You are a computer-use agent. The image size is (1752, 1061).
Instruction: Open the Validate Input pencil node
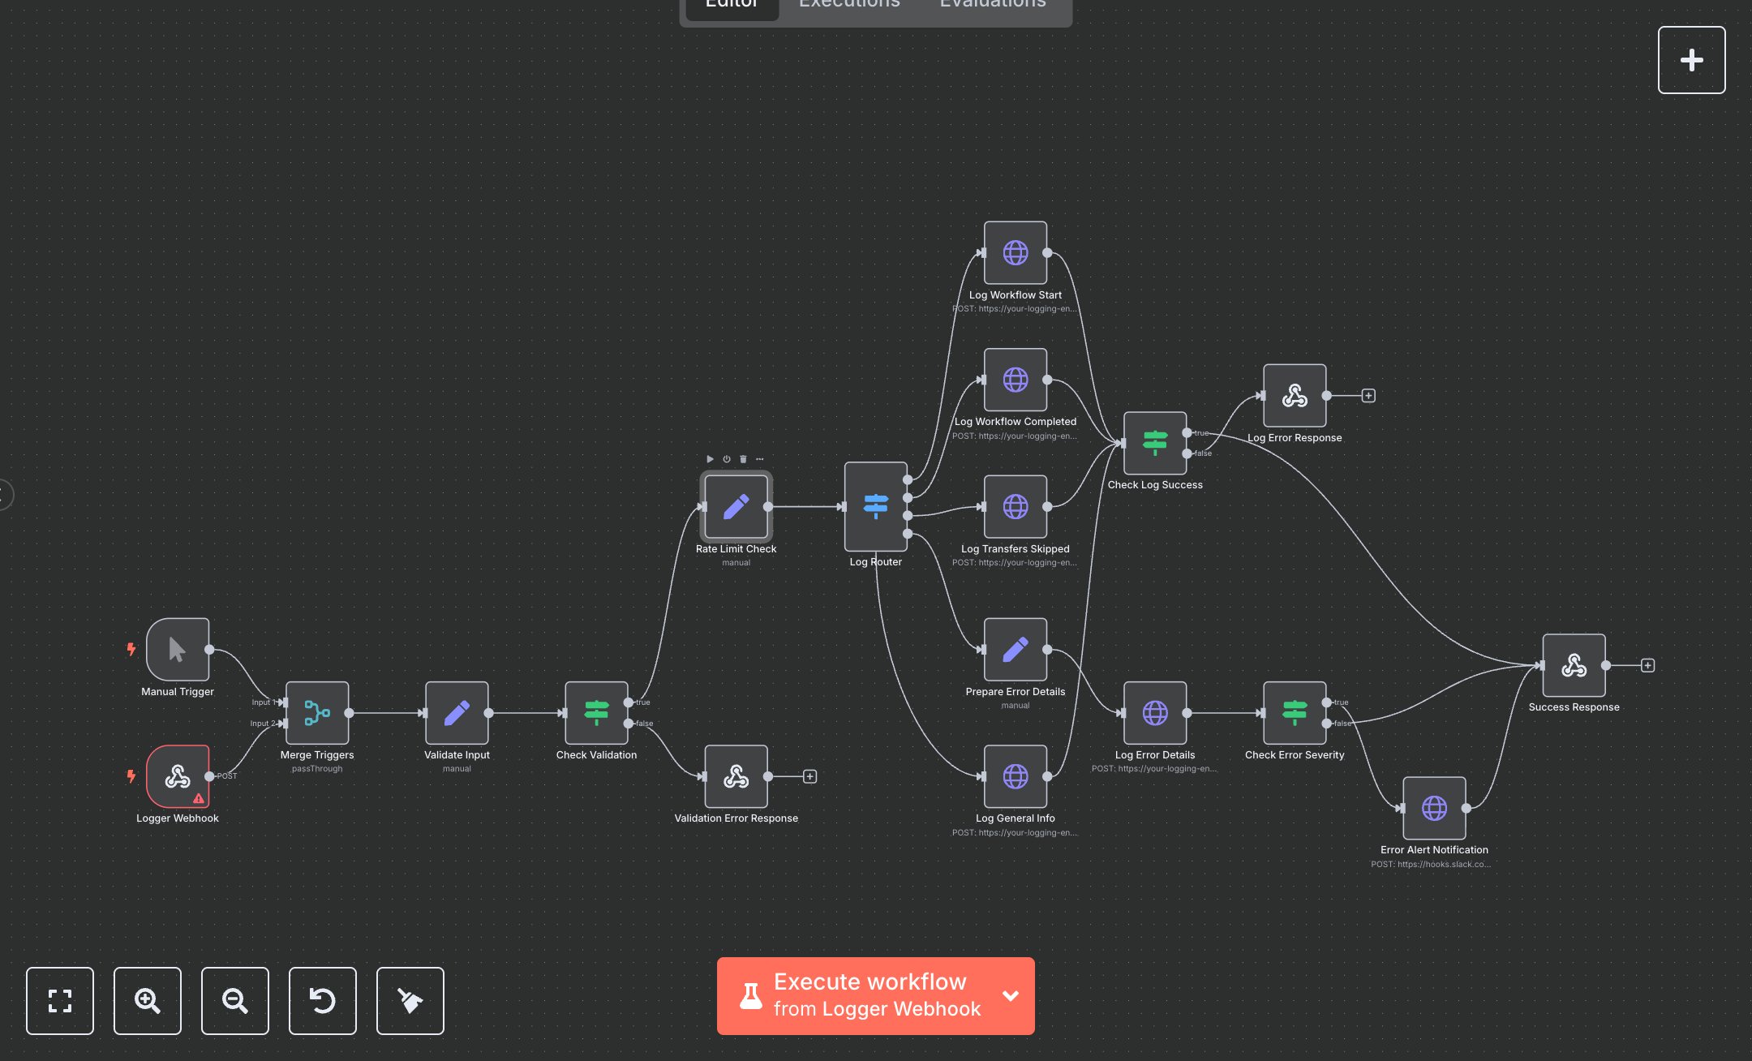(457, 713)
